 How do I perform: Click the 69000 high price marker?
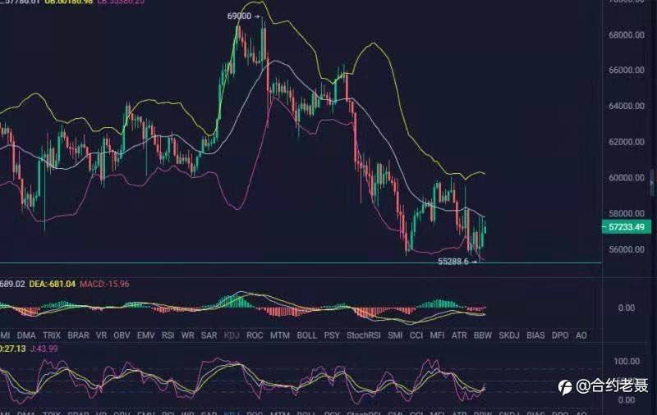(243, 16)
